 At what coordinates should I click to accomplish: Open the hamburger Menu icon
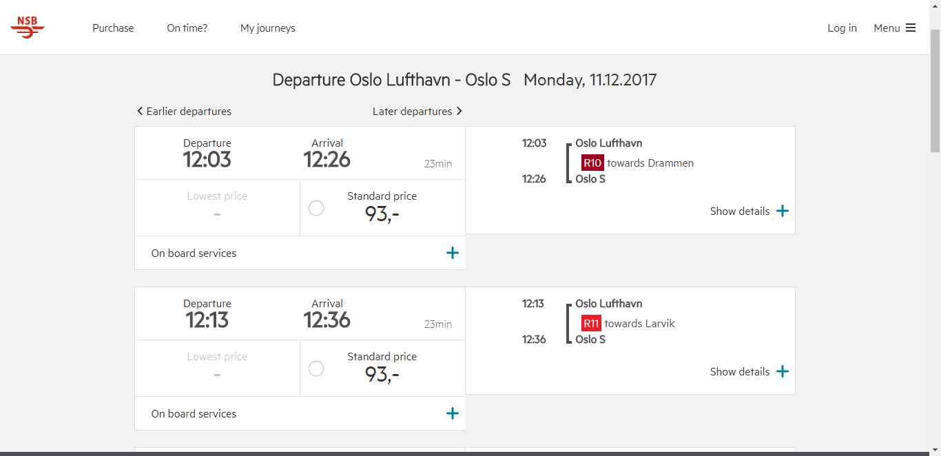pyautogui.click(x=911, y=28)
